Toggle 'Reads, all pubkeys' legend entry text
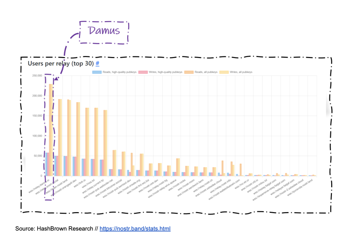 coord(207,72)
